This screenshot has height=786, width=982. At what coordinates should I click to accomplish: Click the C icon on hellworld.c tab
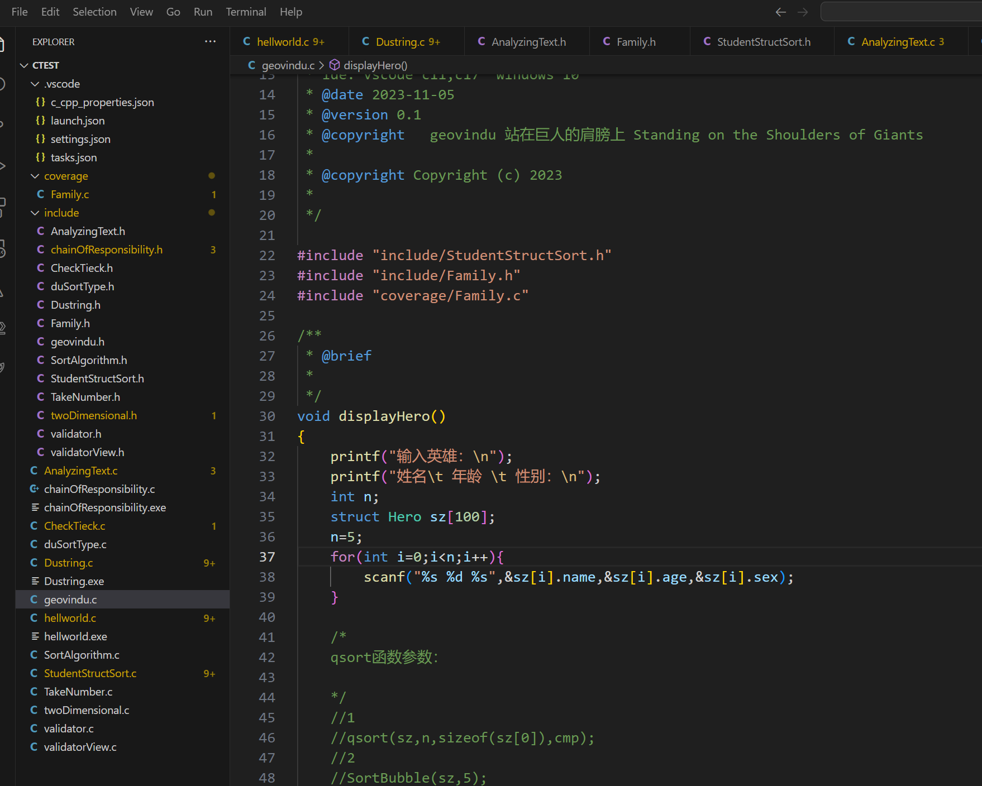tap(247, 42)
